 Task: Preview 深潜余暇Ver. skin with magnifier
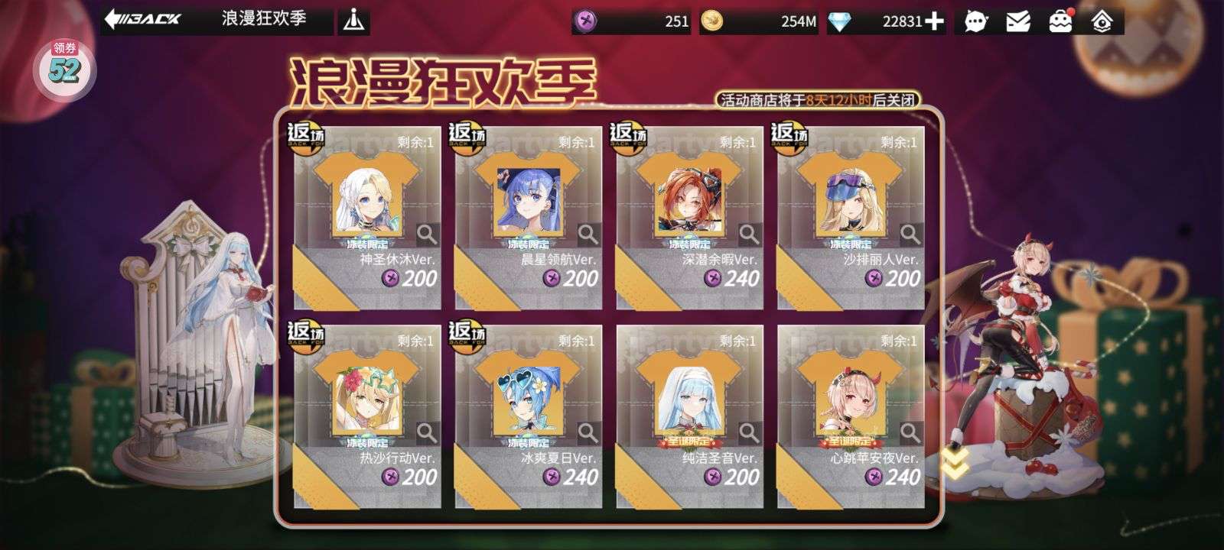click(x=749, y=232)
